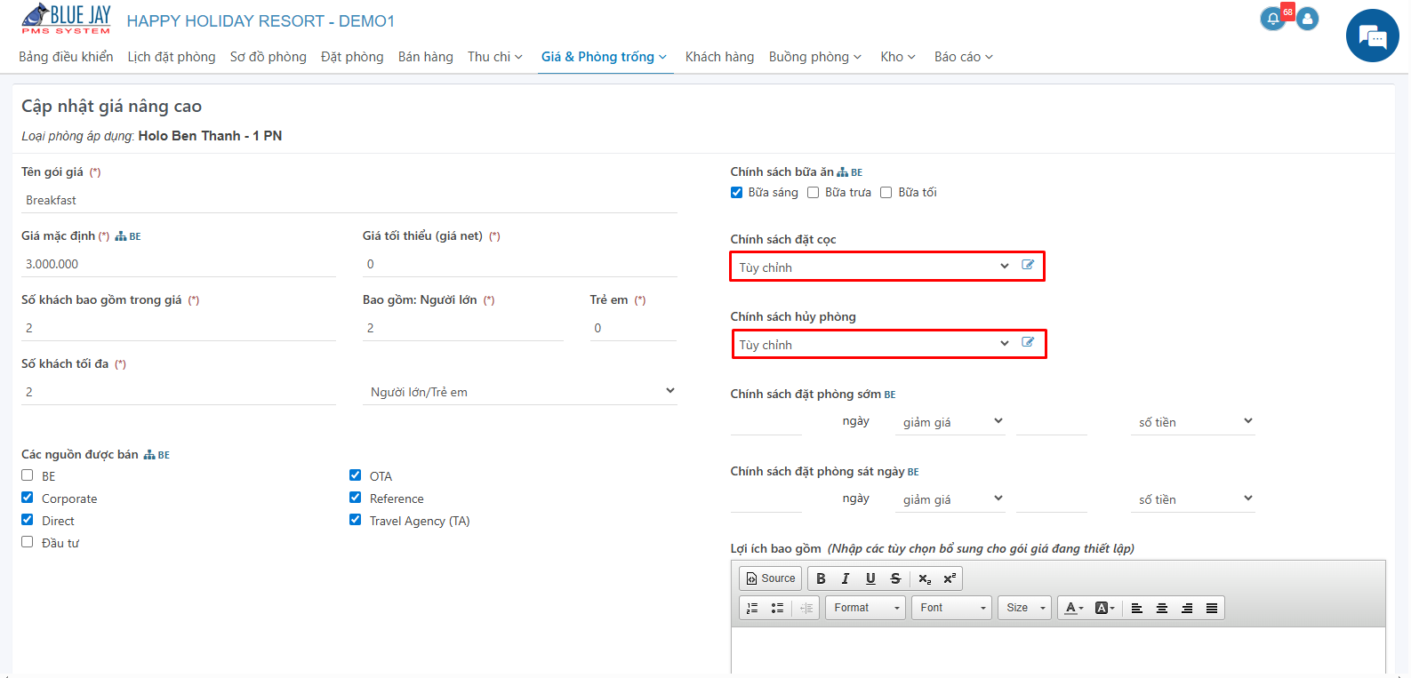This screenshot has height=678, width=1411.
Task: Insert a numbered list in editor
Action: pyautogui.click(x=752, y=608)
